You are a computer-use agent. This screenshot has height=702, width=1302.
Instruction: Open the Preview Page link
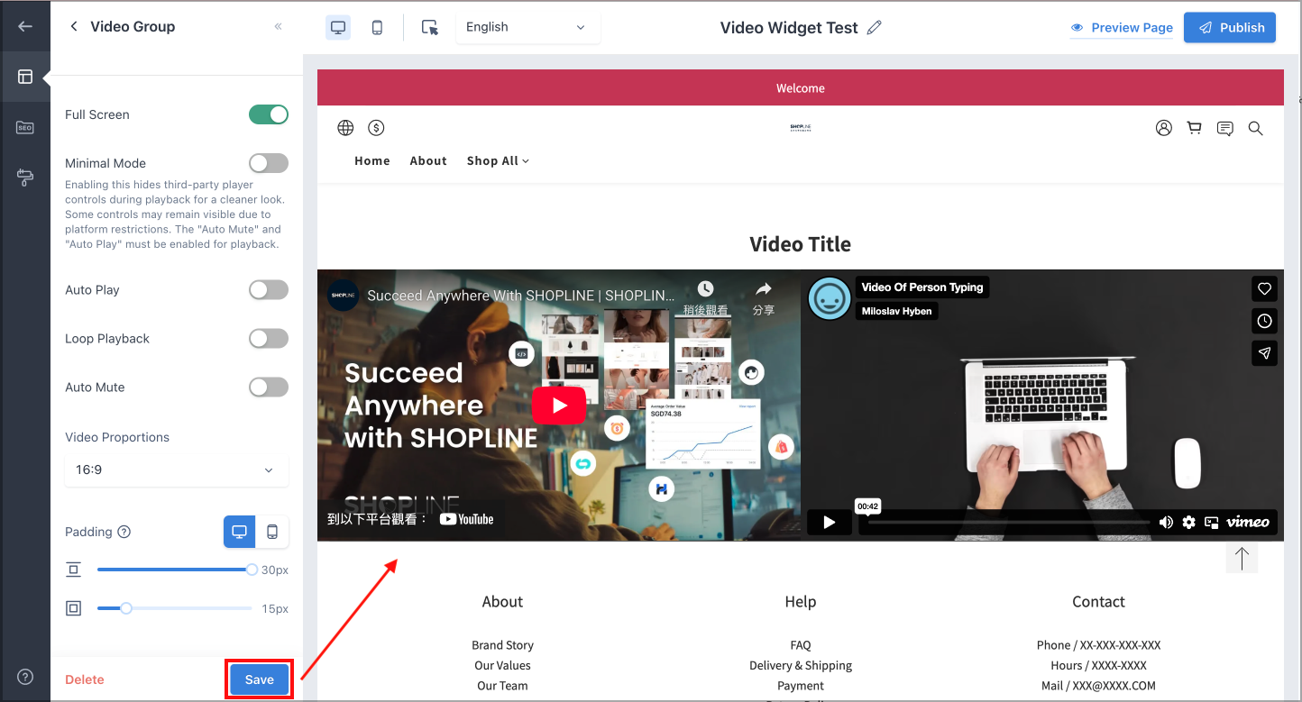pyautogui.click(x=1122, y=28)
